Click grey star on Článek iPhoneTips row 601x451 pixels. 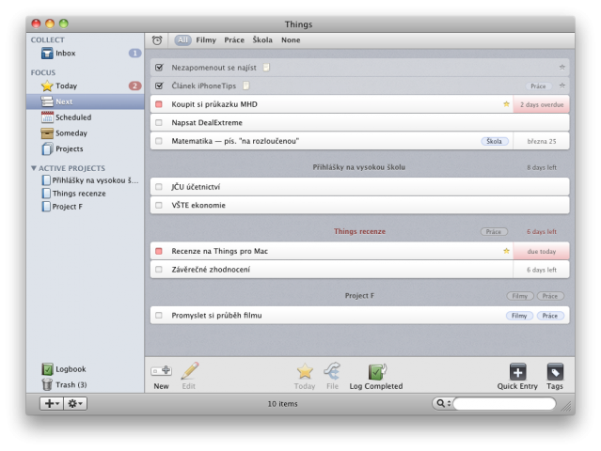point(561,86)
